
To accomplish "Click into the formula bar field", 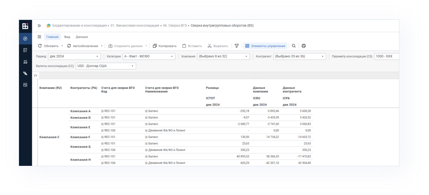I will point(219,75).
